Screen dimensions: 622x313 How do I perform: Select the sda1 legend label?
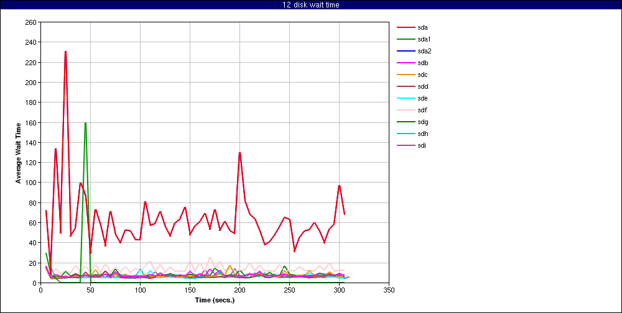[x=424, y=39]
